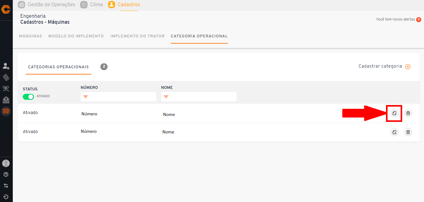The width and height of the screenshot is (424, 202).
Task: Click the 'Engenharia' breadcrumb text
Action: [33, 16]
